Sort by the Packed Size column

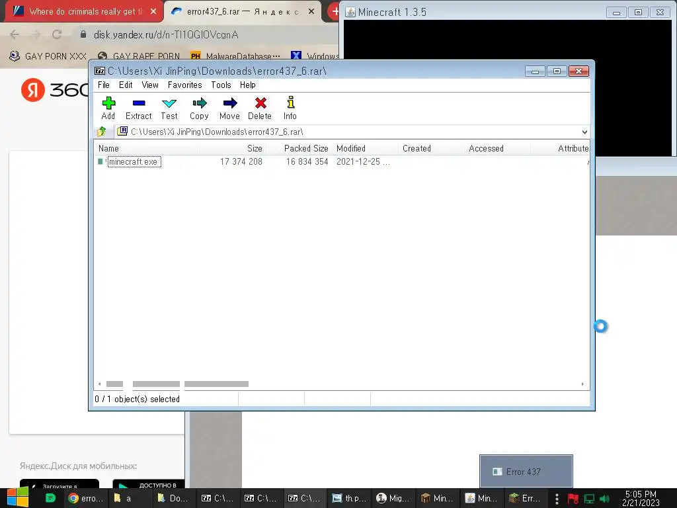pos(299,148)
